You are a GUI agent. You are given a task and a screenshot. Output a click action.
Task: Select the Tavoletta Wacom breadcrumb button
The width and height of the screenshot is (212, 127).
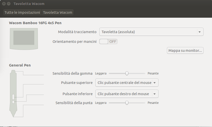[x=58, y=12]
